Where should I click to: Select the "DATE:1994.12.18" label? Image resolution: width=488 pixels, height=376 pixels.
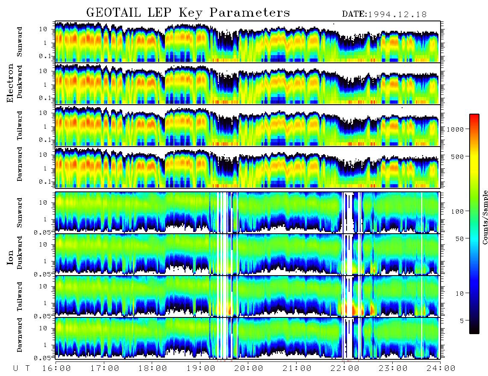pyautogui.click(x=384, y=14)
